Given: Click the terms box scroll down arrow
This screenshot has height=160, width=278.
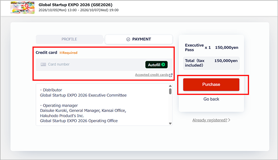Looking at the screenshot, I should pyautogui.click(x=170, y=123).
